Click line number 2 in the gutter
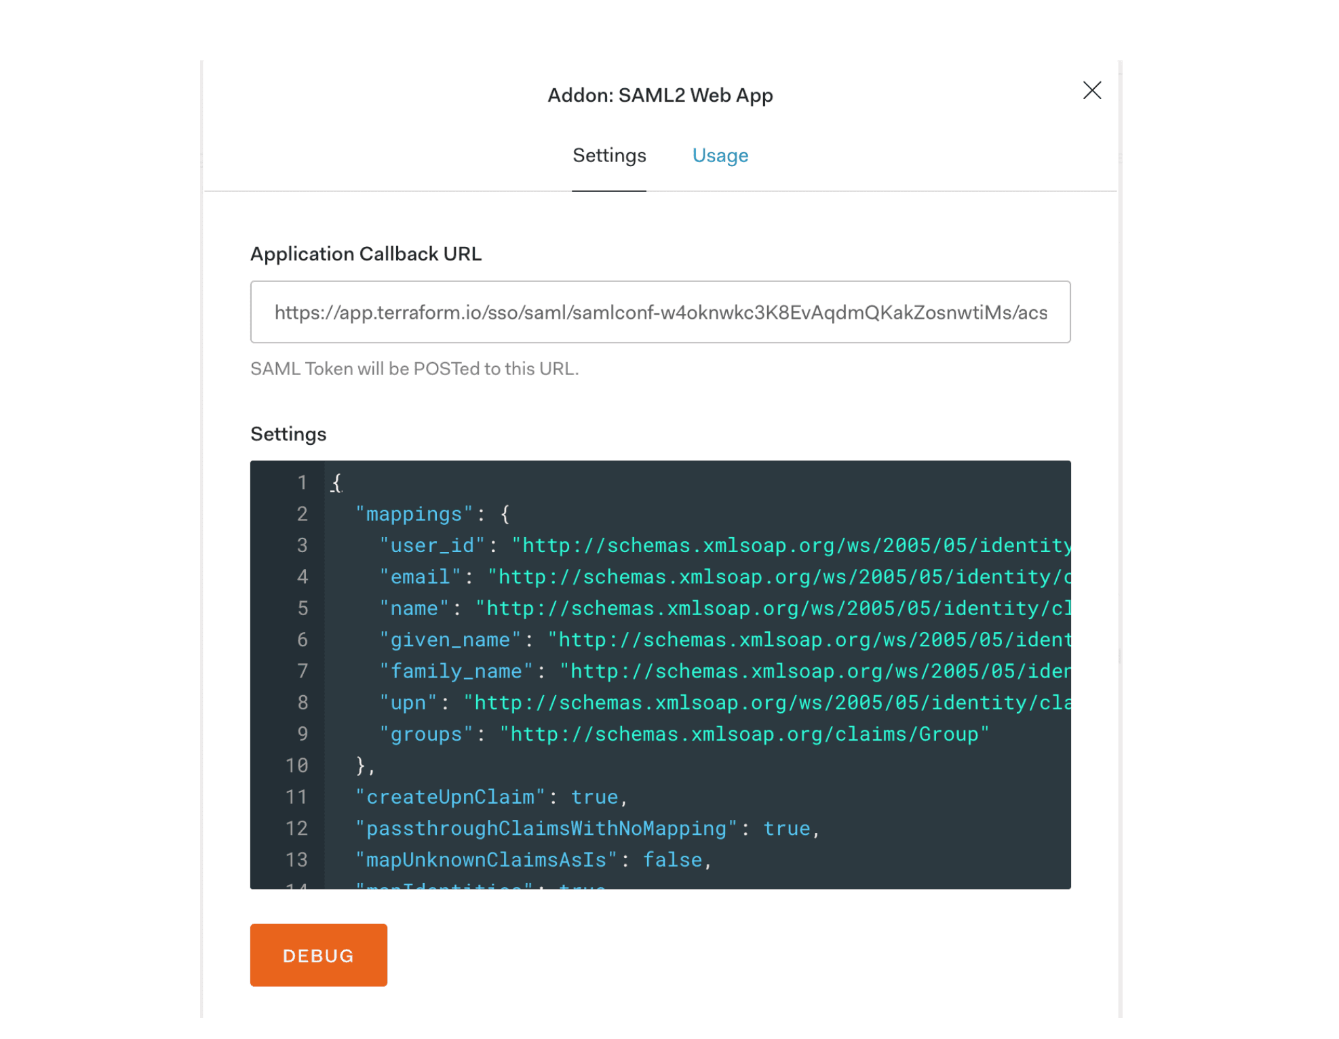The width and height of the screenshot is (1339, 1039). pos(302,514)
